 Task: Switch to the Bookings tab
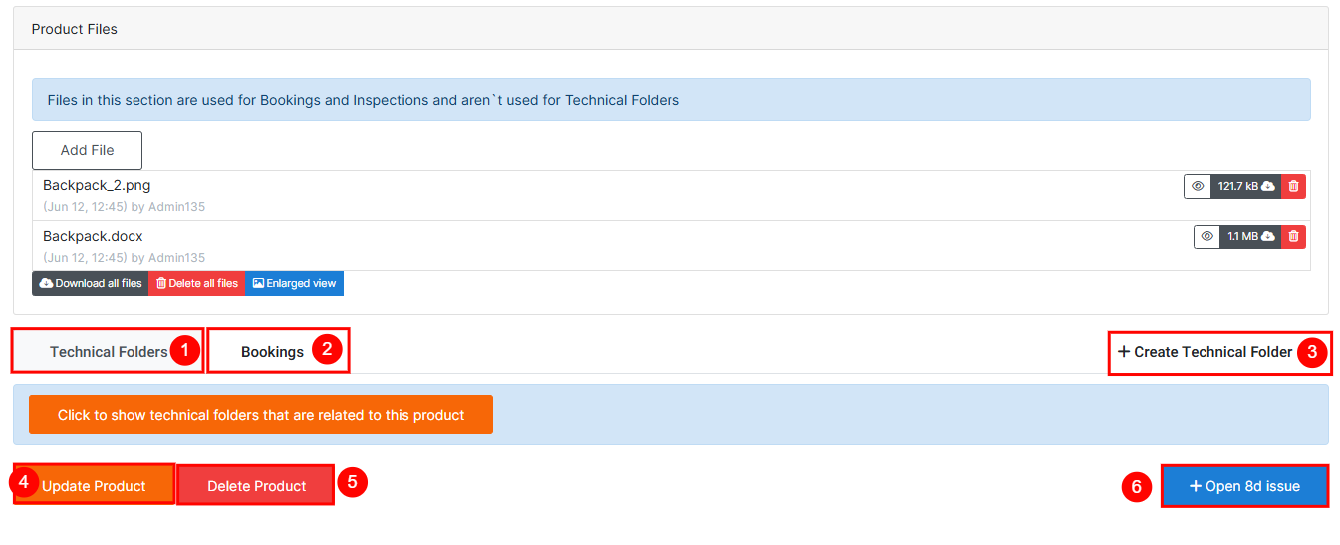pos(272,352)
